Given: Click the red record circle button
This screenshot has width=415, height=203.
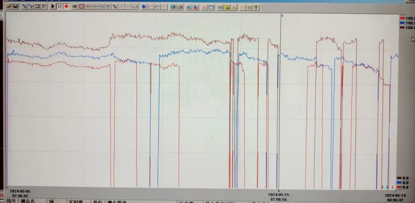Looking at the screenshot, I should coord(66,7).
